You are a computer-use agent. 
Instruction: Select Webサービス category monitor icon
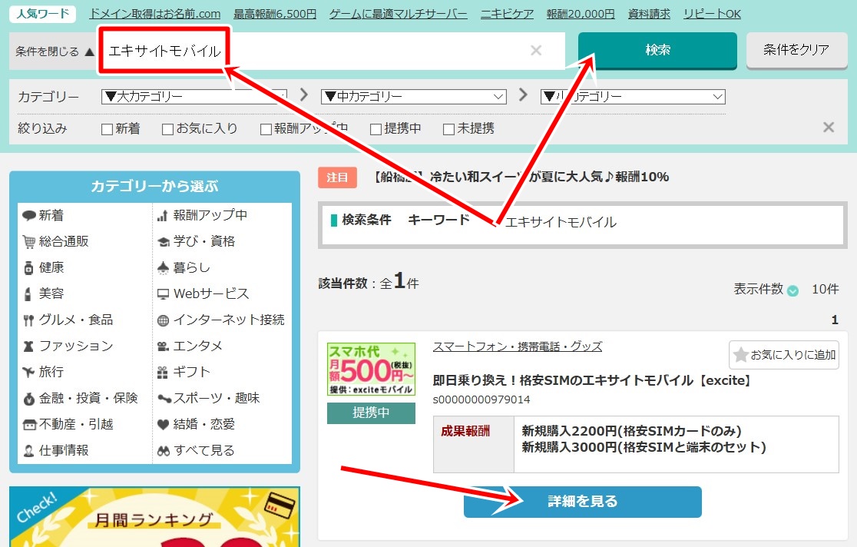point(203,293)
